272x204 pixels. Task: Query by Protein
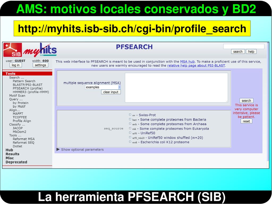(20, 103)
